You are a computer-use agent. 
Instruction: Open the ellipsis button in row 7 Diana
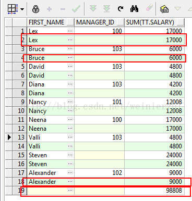pos(70,84)
